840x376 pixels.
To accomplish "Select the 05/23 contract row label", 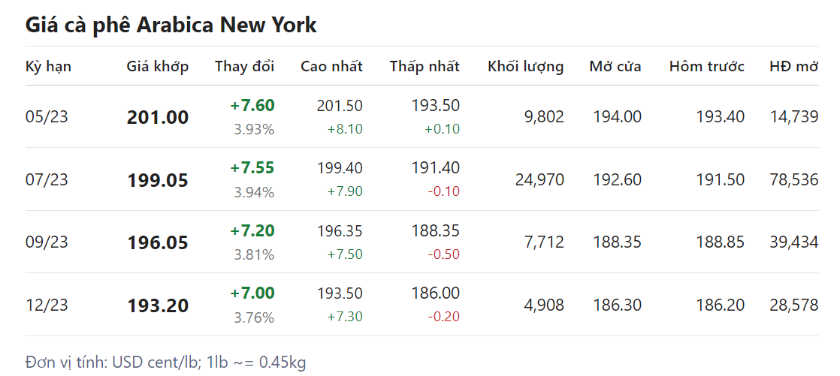I will [x=47, y=117].
